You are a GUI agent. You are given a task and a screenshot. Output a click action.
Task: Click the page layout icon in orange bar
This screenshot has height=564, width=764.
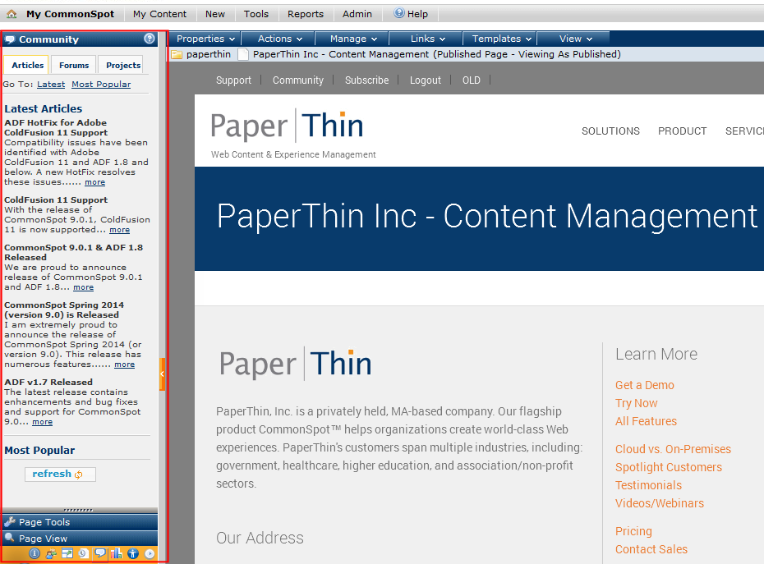(67, 553)
